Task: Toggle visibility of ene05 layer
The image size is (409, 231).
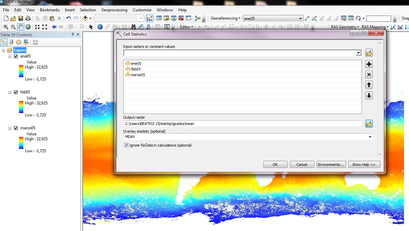Action: 16,56
